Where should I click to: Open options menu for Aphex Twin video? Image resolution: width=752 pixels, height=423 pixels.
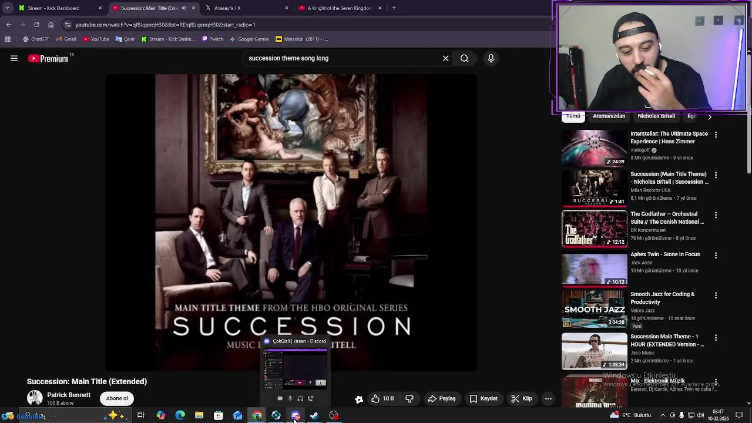pyautogui.click(x=716, y=256)
